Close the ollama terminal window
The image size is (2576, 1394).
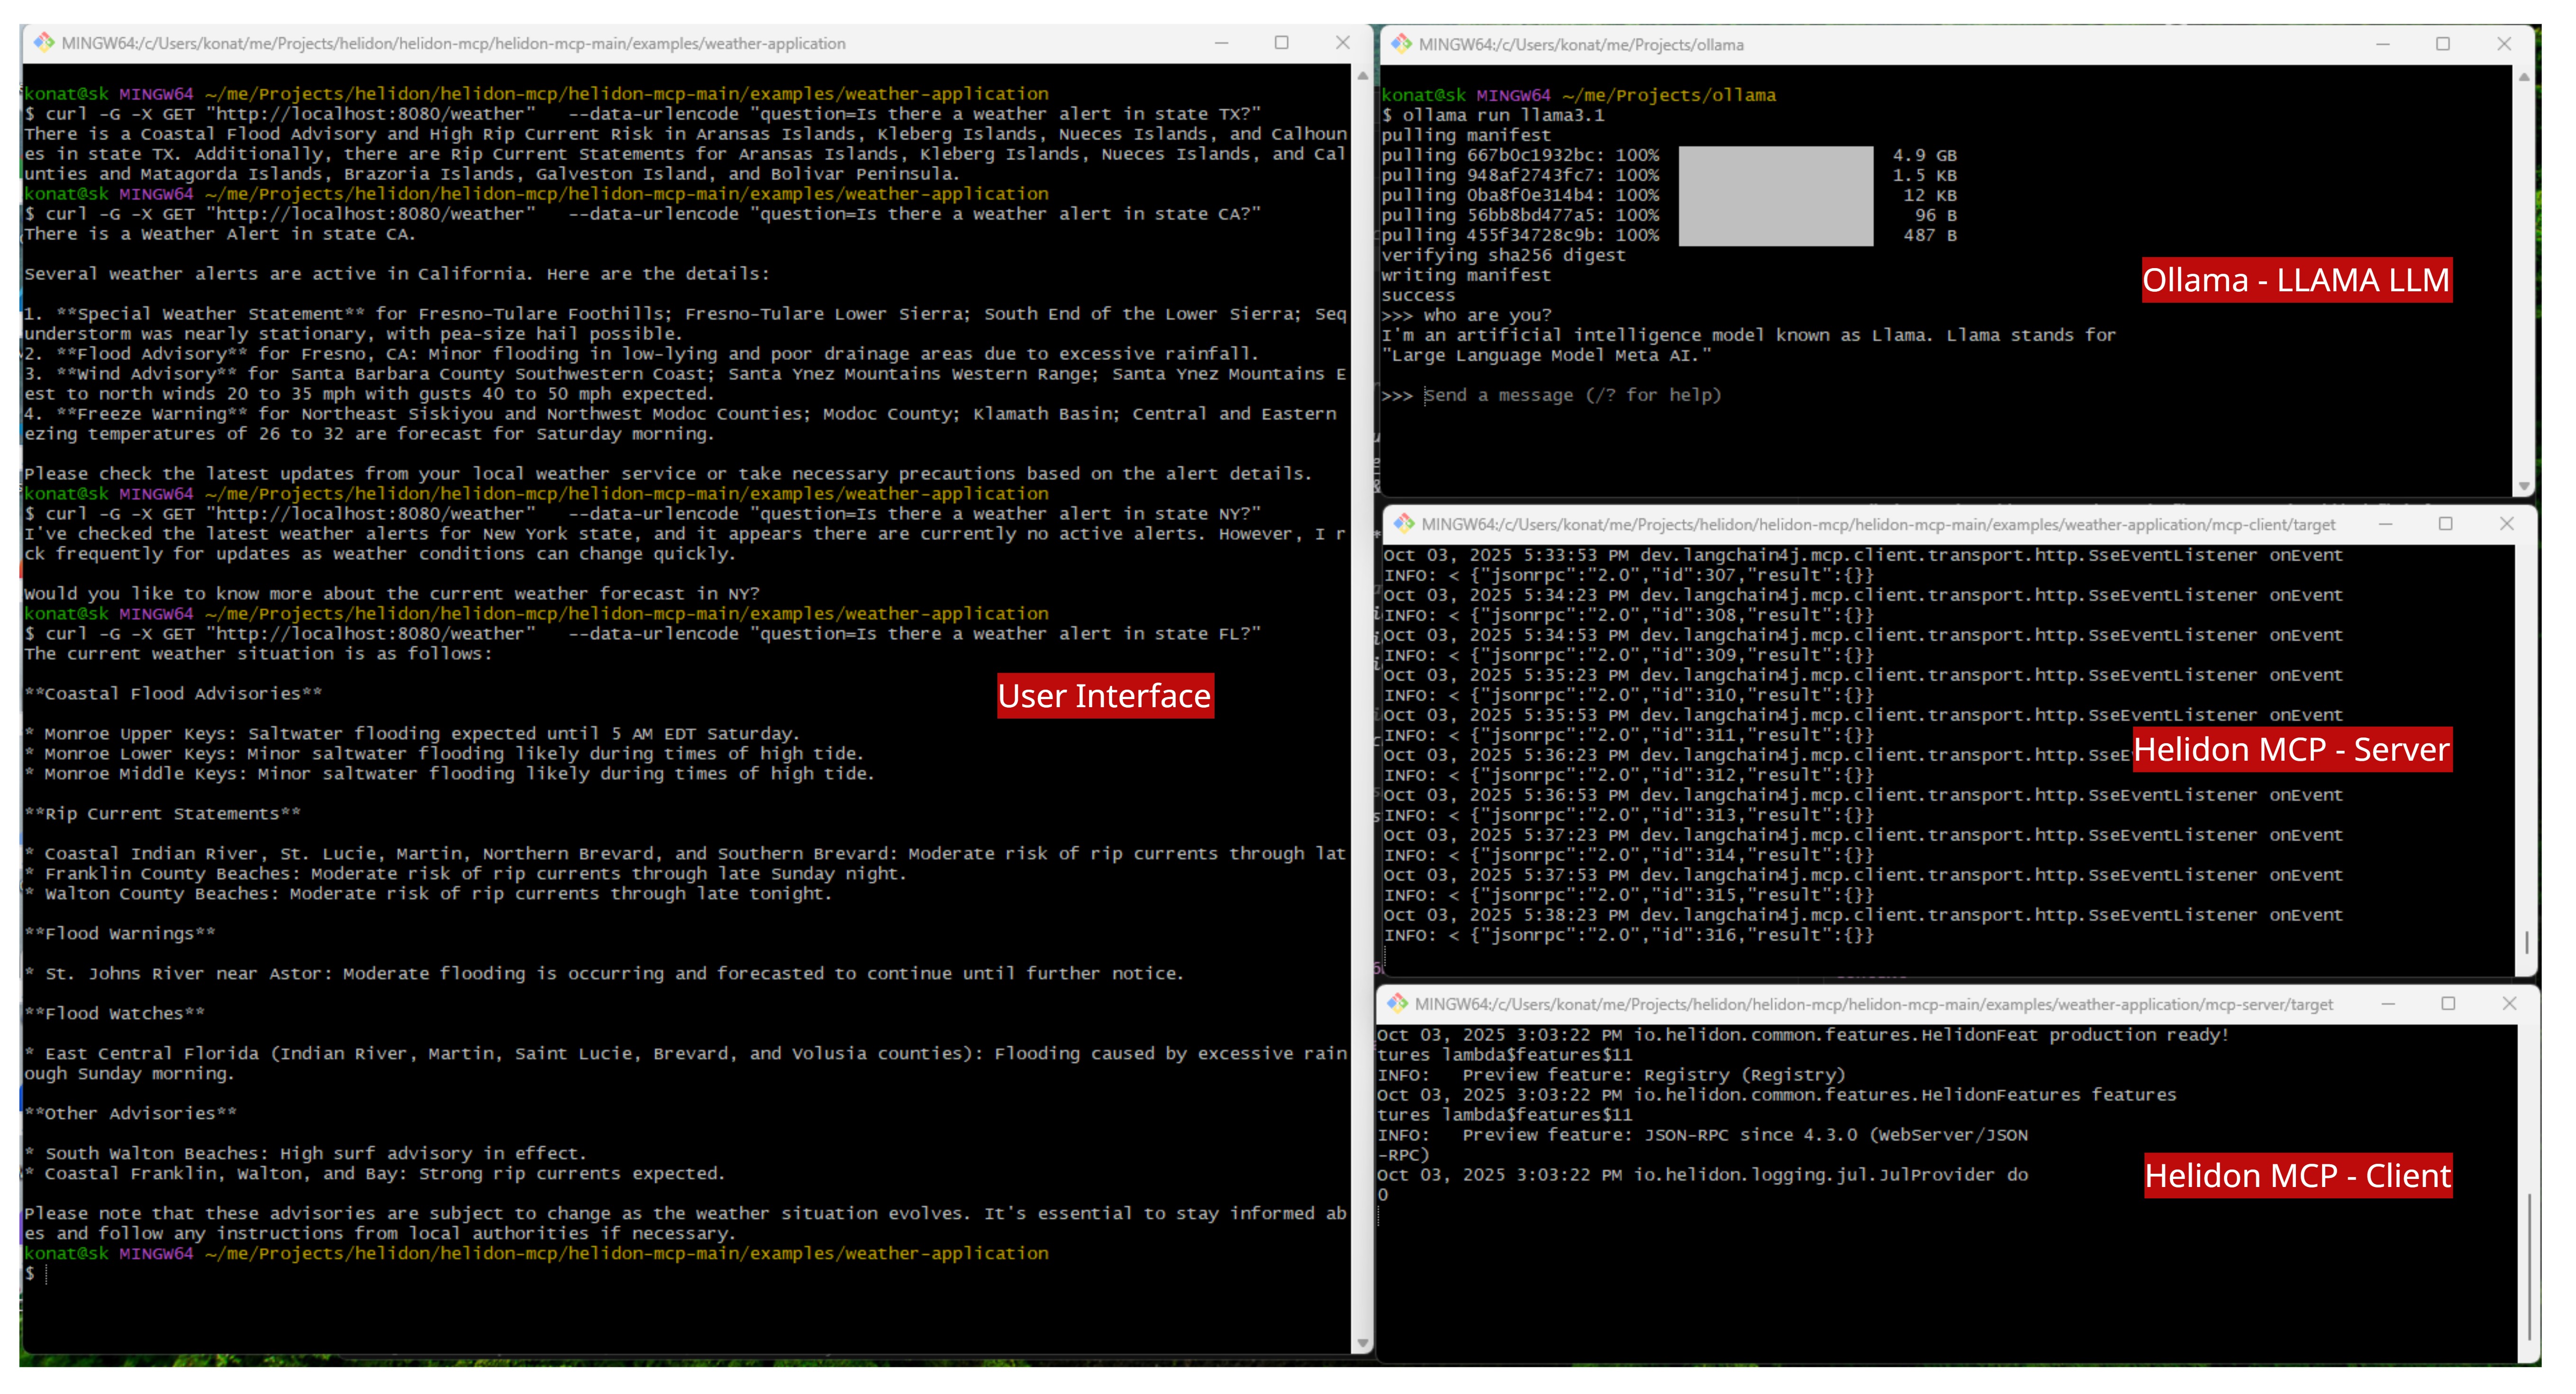point(2504,44)
